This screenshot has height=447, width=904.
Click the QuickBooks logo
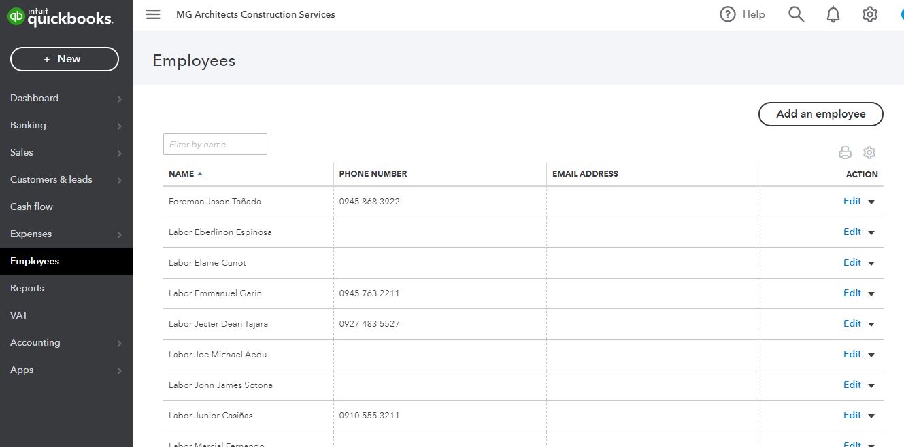[x=60, y=17]
